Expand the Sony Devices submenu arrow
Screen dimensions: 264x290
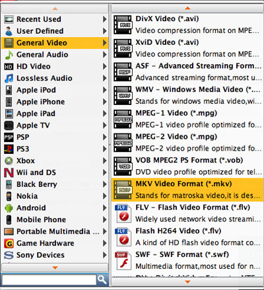[105, 255]
